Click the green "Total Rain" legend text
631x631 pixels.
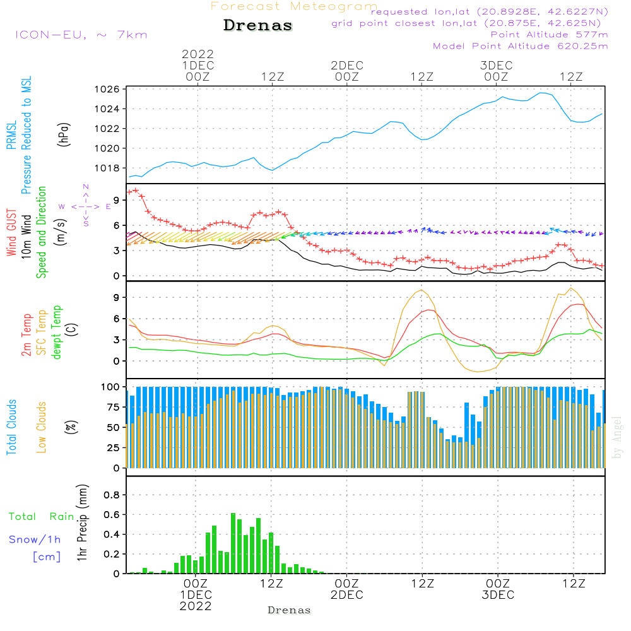[42, 516]
